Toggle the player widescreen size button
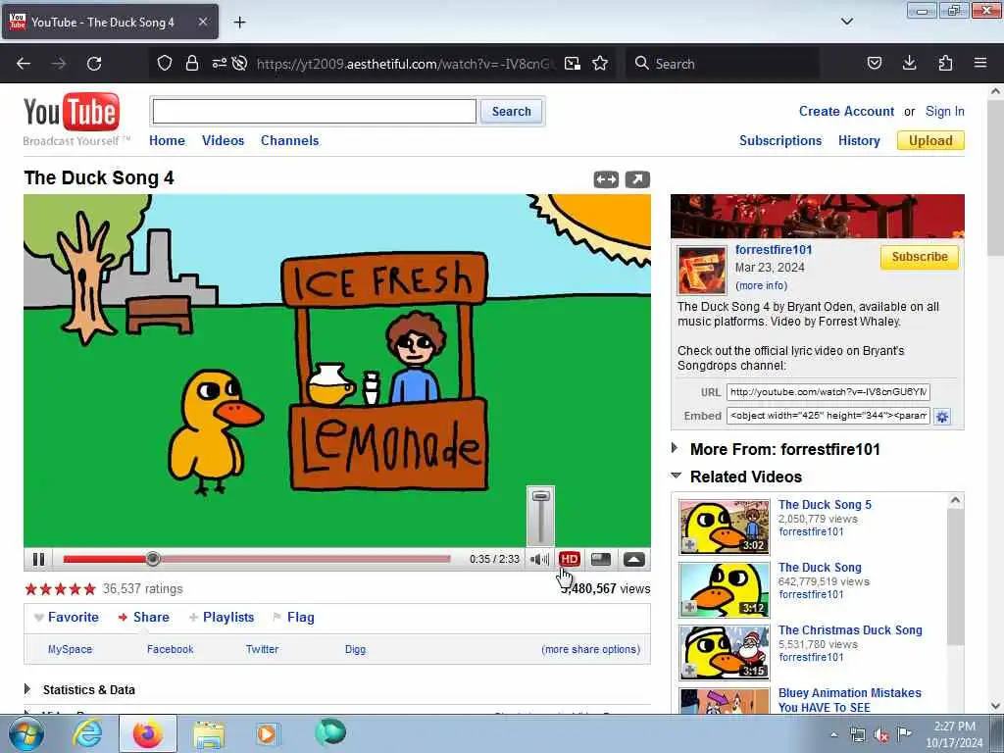1004x753 pixels. coord(601,559)
